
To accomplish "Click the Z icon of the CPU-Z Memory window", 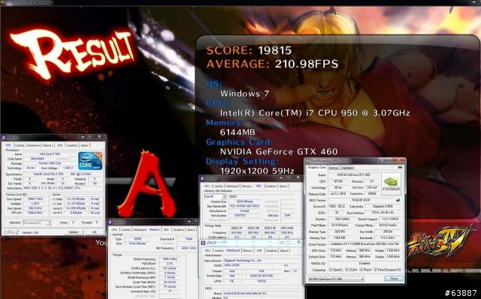I will pos(110,222).
